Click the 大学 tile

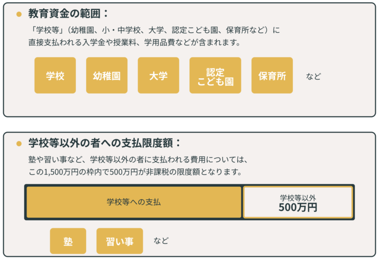[158, 75]
